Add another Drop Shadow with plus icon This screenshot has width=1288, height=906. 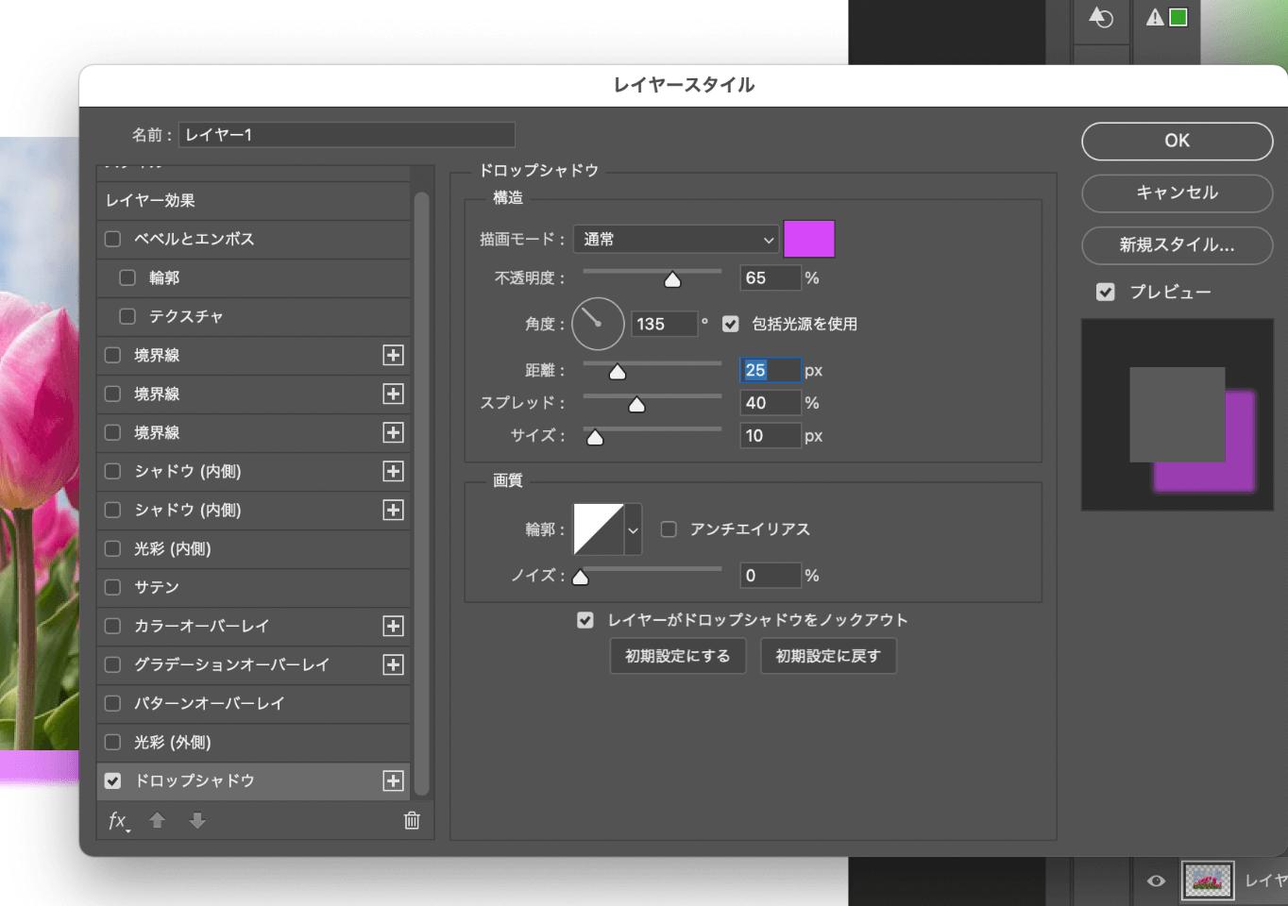click(x=393, y=781)
